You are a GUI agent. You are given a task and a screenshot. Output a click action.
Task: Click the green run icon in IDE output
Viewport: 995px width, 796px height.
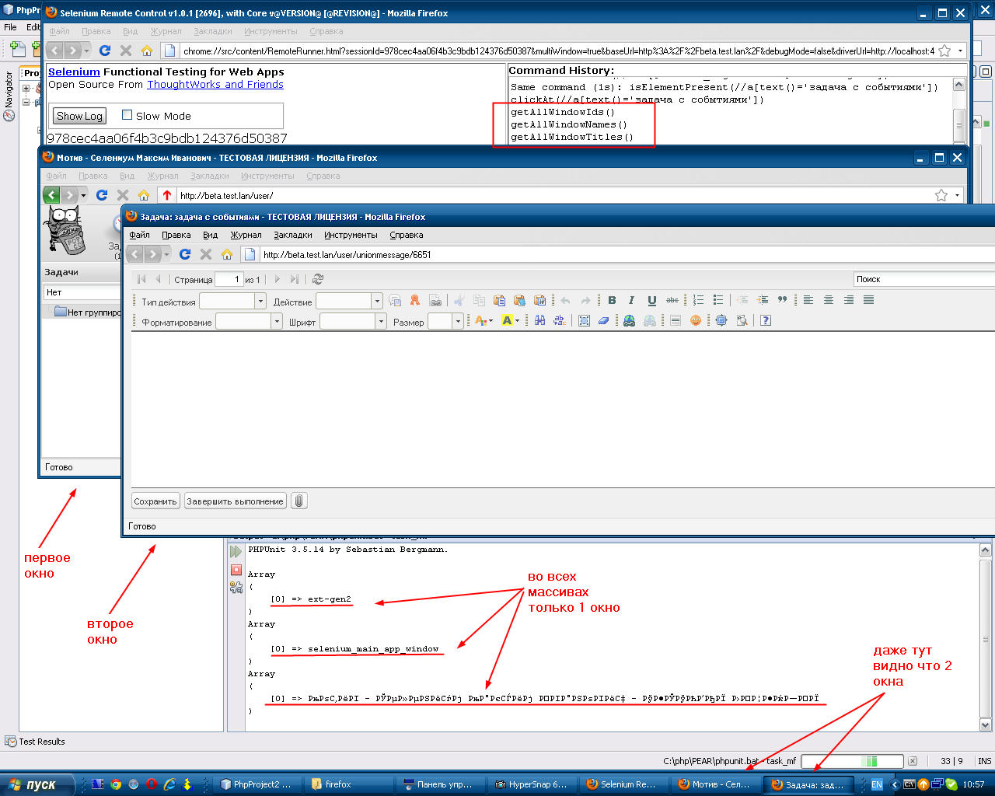pos(236,551)
